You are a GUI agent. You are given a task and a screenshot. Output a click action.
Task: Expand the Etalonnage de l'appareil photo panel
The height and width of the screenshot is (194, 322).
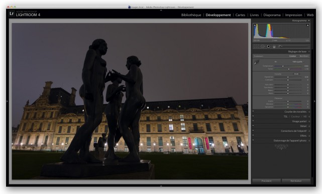tap(309, 140)
